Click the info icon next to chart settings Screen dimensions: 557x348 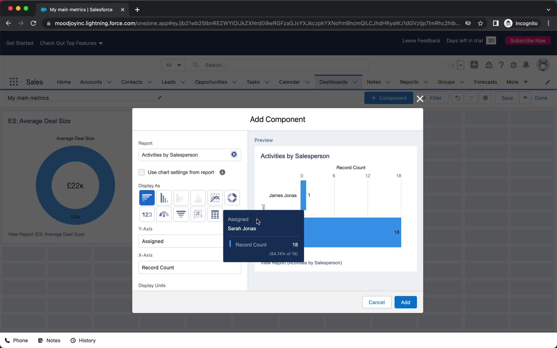point(223,172)
